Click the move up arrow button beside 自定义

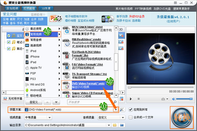tap(47, 102)
